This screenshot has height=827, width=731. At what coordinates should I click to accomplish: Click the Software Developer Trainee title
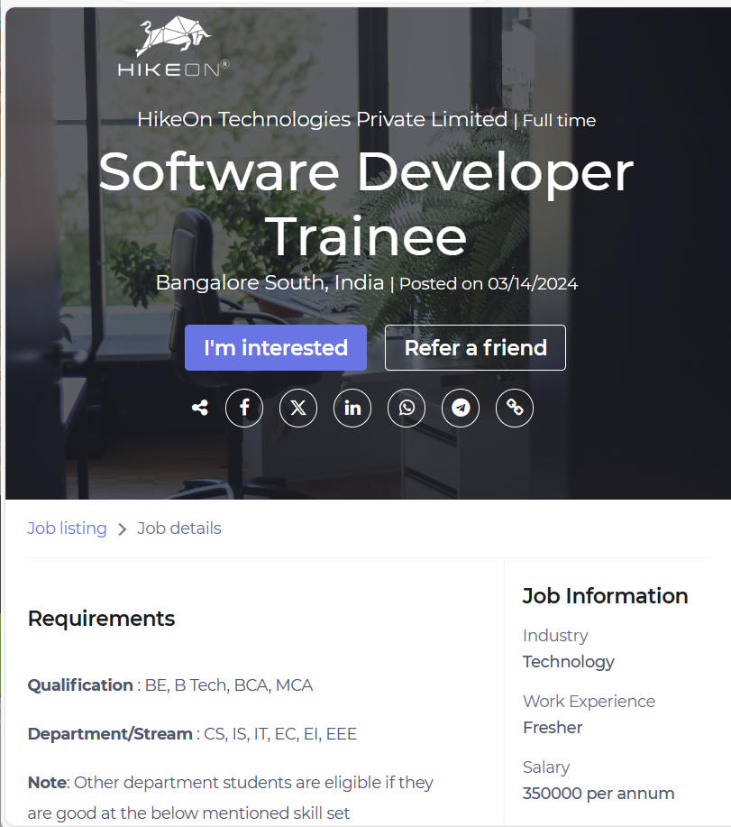tap(366, 204)
